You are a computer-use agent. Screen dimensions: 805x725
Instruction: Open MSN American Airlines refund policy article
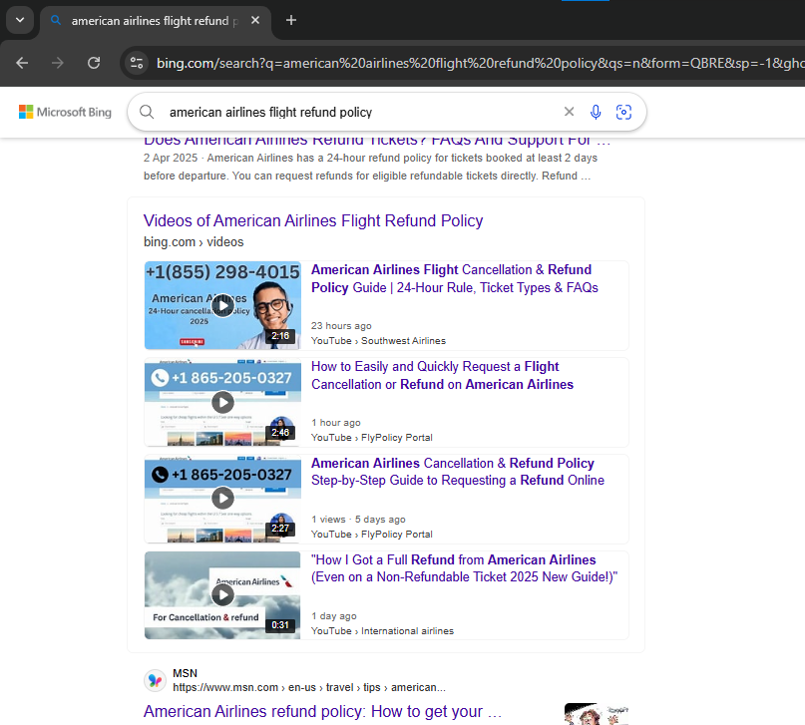[322, 712]
